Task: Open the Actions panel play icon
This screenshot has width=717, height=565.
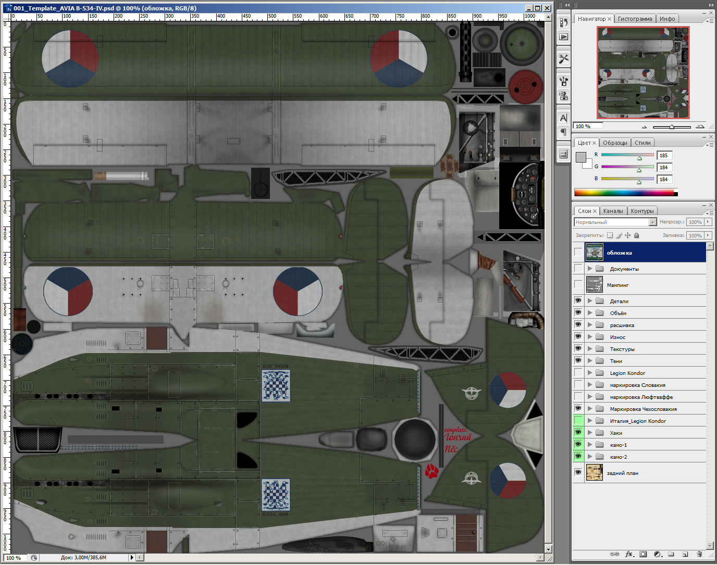Action: point(563,37)
